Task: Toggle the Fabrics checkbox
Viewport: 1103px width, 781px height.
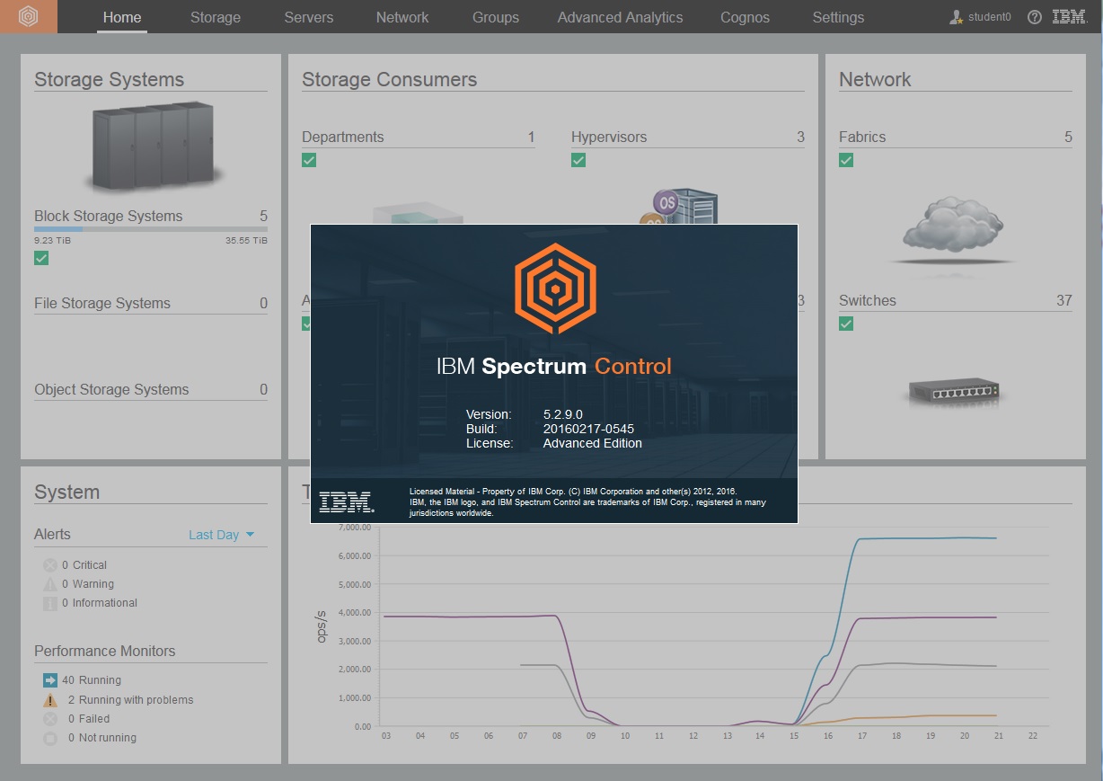Action: (845, 160)
